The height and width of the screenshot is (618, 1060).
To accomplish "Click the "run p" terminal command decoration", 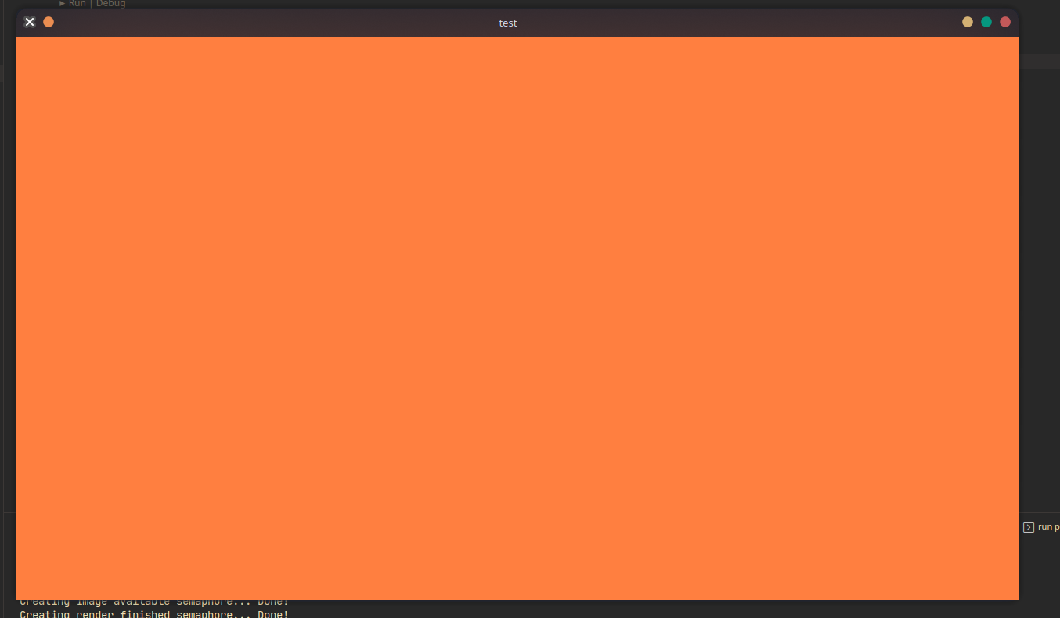I will click(x=1047, y=526).
